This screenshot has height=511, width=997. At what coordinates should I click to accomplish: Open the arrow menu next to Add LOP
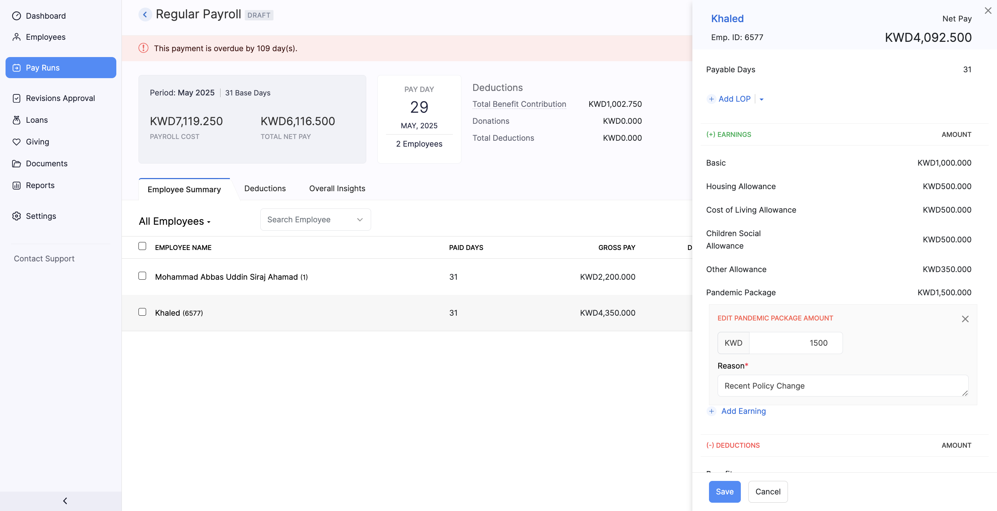pyautogui.click(x=761, y=99)
